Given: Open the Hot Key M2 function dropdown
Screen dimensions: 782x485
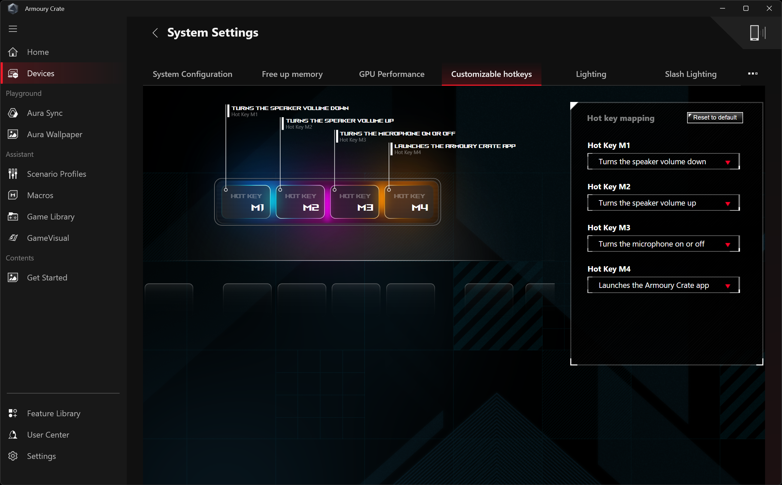Looking at the screenshot, I should pos(663,203).
